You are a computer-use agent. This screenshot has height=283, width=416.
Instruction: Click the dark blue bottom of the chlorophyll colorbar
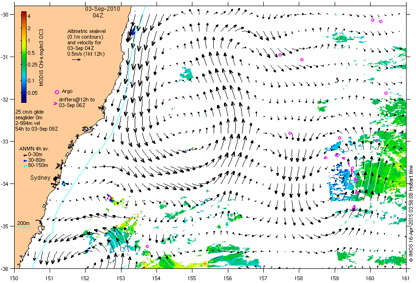[x=24, y=100]
